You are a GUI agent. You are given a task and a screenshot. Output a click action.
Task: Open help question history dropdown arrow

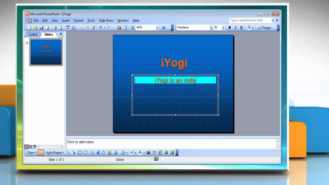tap(273, 20)
